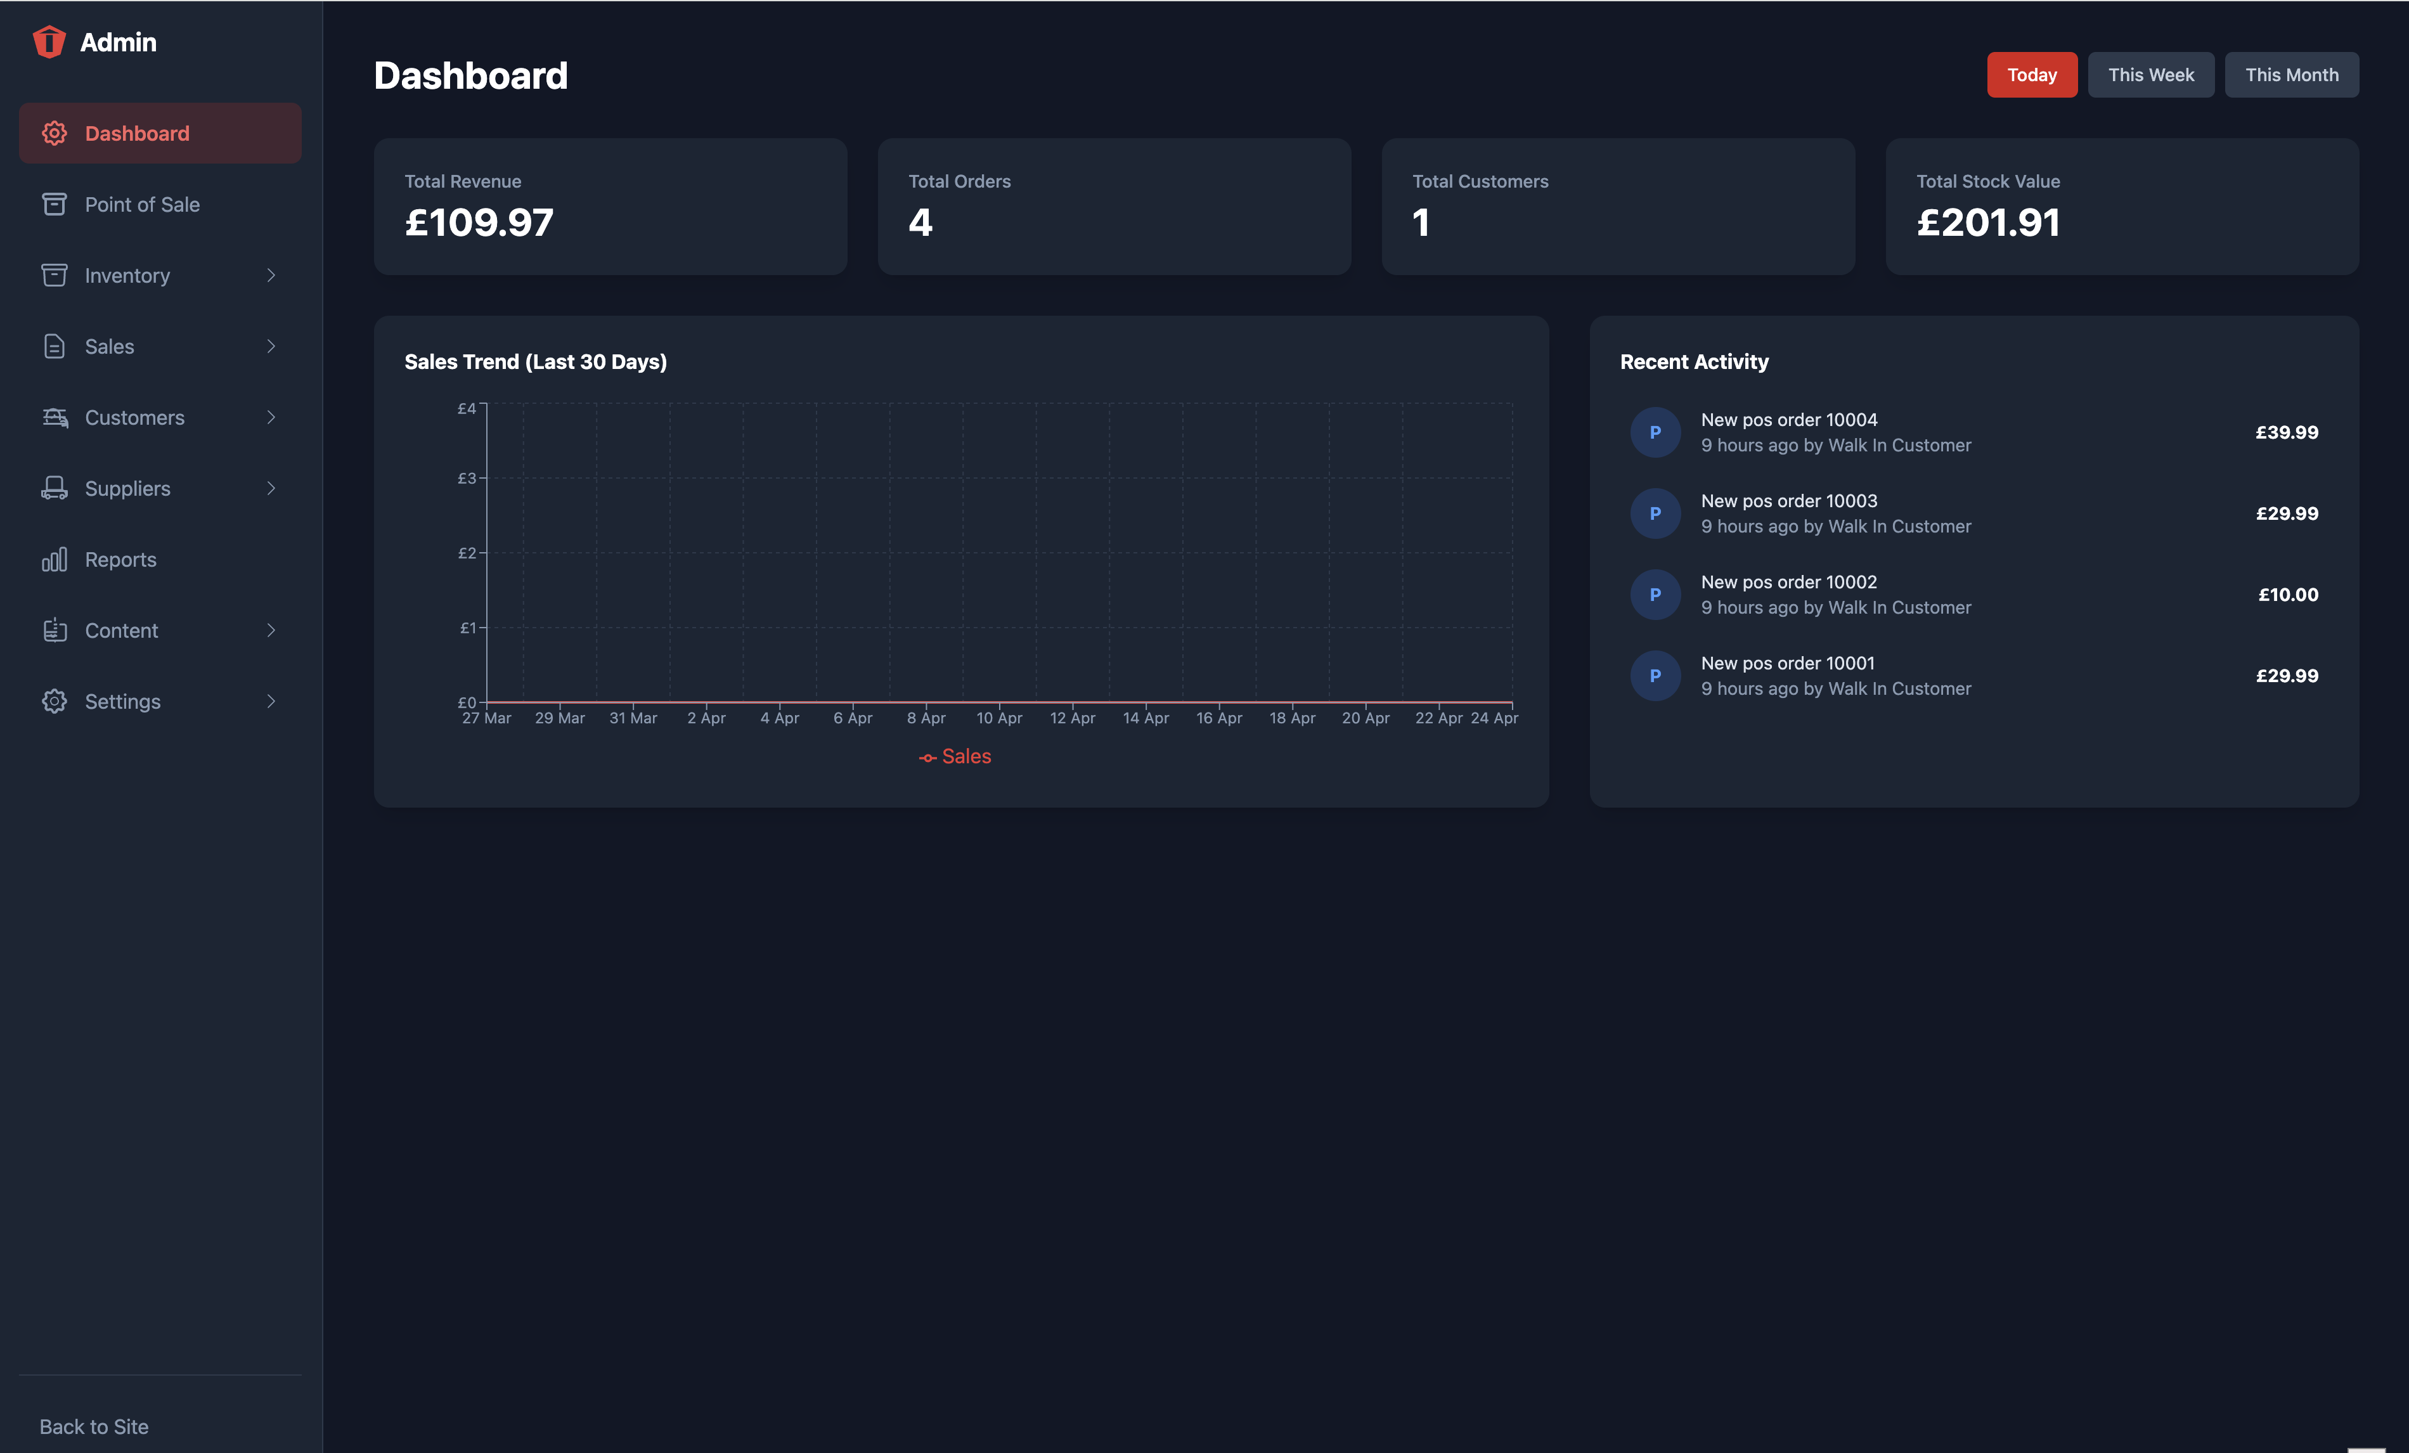Click the Customers icon in sidebar
Image resolution: width=2409 pixels, height=1453 pixels.
55,418
